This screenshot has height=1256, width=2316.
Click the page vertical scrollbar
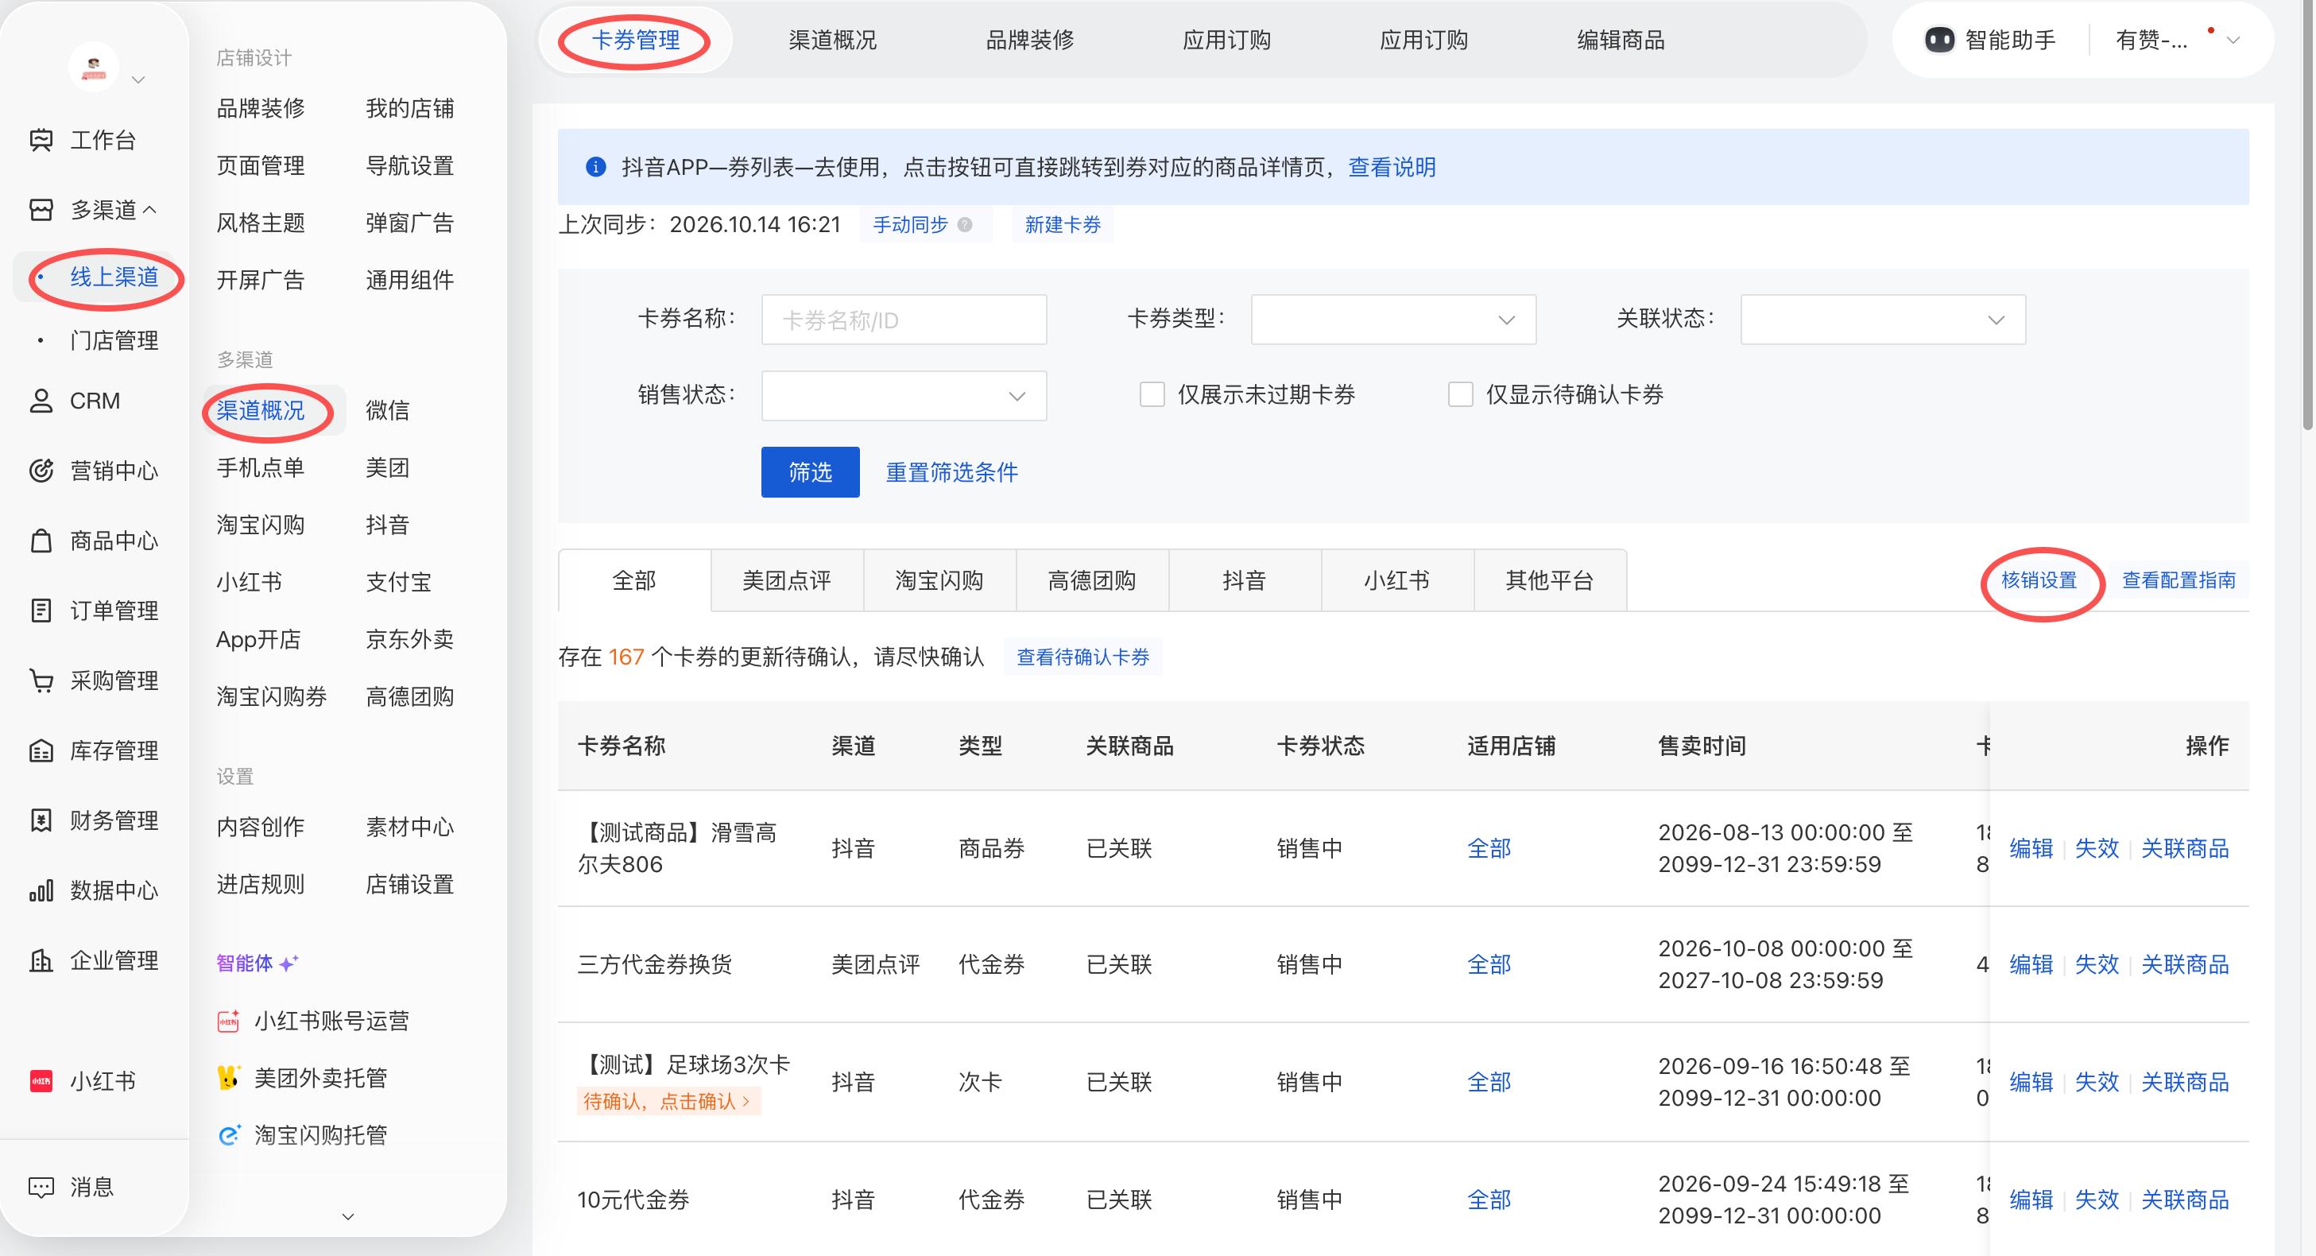click(x=2308, y=215)
